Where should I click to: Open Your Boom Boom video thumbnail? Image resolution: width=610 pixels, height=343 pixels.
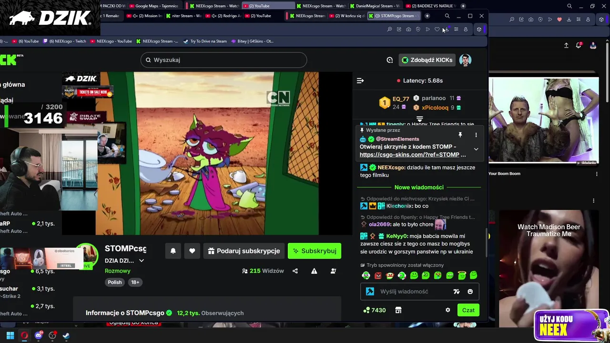click(x=544, y=120)
